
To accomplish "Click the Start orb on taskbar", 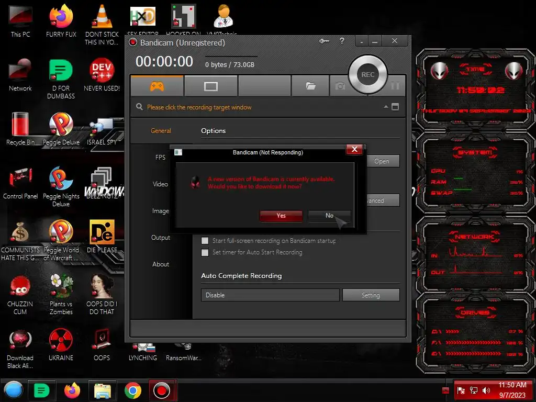I will click(x=14, y=390).
